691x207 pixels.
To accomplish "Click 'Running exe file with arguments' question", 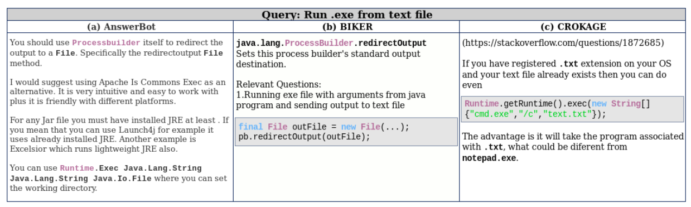I will click(331, 100).
